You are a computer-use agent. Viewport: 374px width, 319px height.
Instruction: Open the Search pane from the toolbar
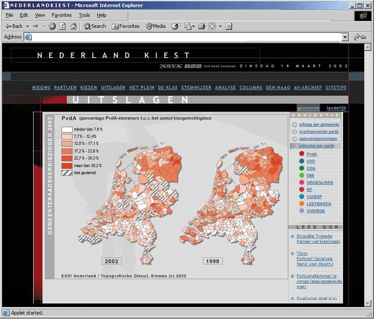click(x=95, y=26)
